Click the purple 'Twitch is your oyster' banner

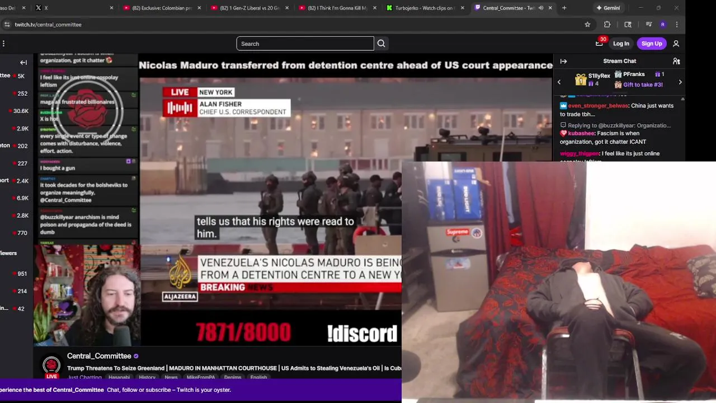pyautogui.click(x=200, y=390)
